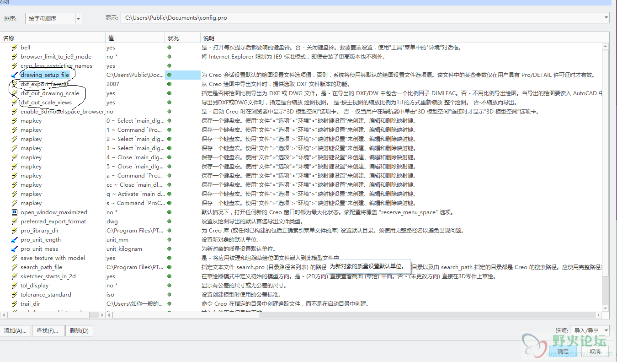
Task: Click icon of mapkey row 'q ~ Activate'
Action: (x=15, y=194)
